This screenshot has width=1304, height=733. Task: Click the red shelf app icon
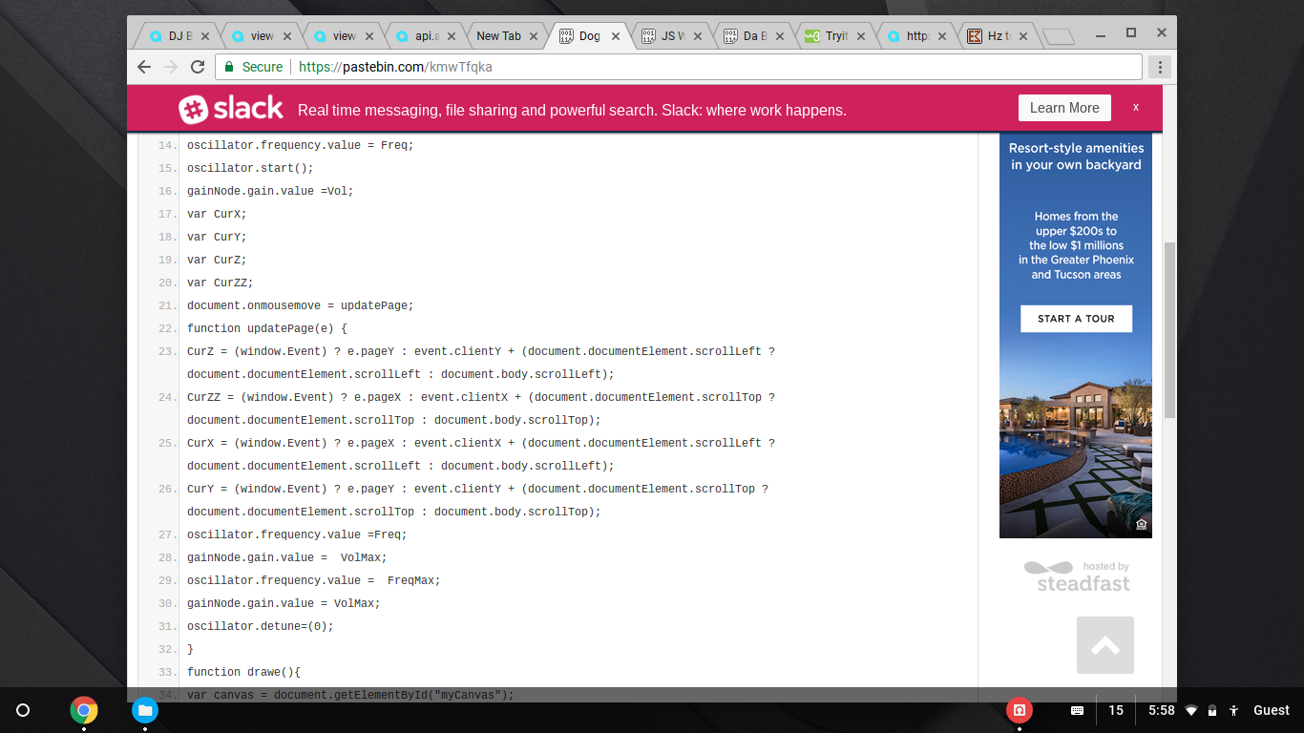1020,710
